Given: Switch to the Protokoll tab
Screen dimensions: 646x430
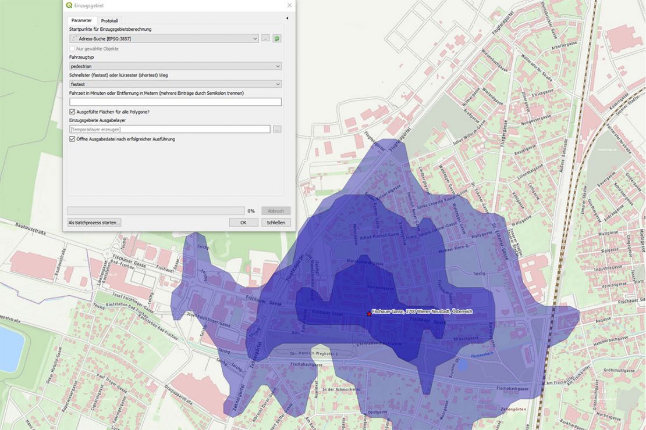Looking at the screenshot, I should [x=109, y=20].
